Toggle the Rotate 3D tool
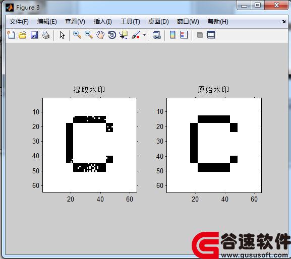Screen dimensions: 291x259 click(112, 35)
